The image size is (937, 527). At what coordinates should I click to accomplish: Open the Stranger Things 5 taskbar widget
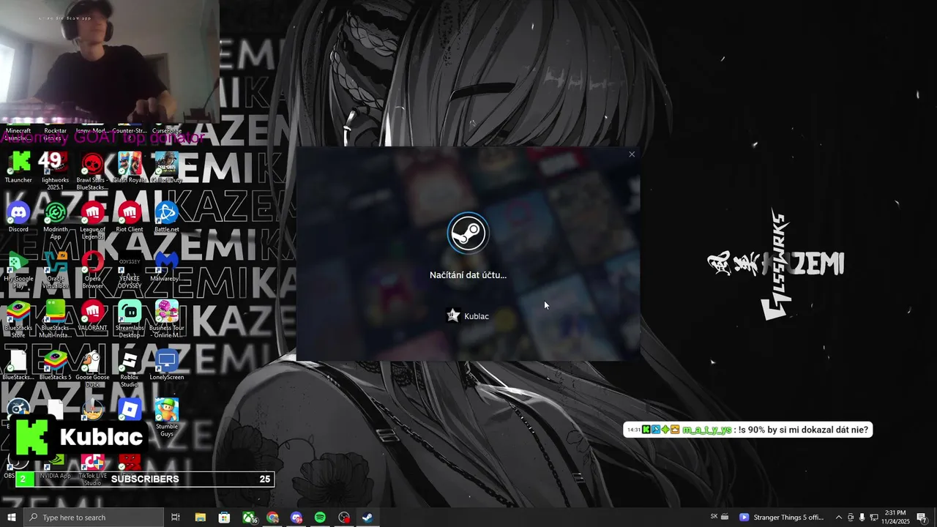(782, 517)
